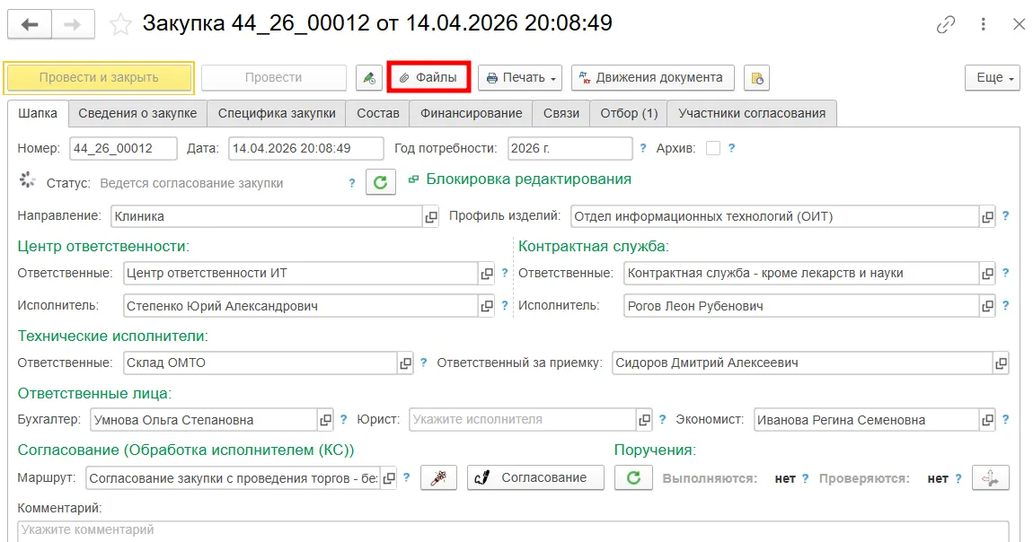Click the Юрист field with placeholder Укажите исполнителя

(523, 420)
